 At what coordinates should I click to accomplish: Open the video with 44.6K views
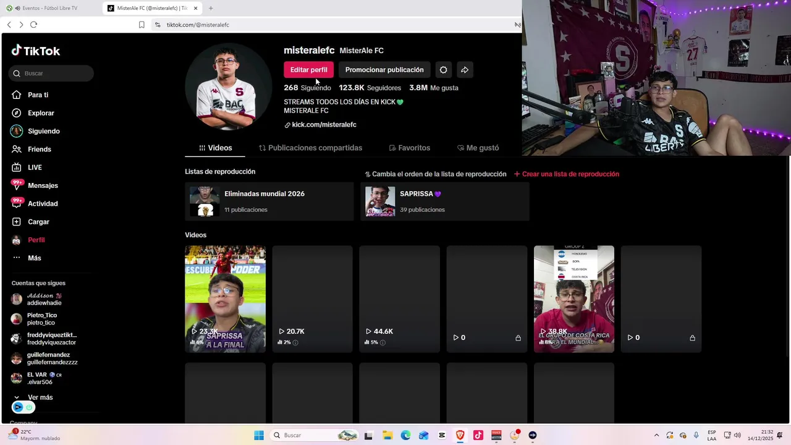click(x=399, y=299)
